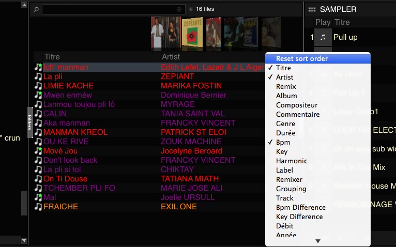Select the artist Jocelyne Beroard

click(191, 151)
